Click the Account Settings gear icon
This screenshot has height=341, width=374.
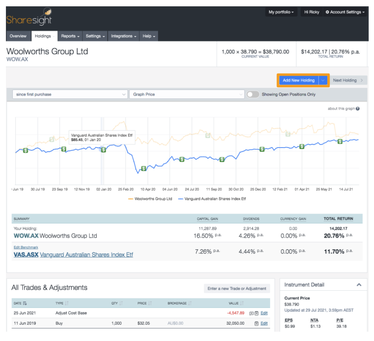click(x=327, y=12)
